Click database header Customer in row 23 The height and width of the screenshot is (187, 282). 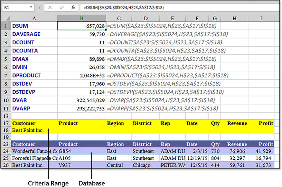coord(34,144)
